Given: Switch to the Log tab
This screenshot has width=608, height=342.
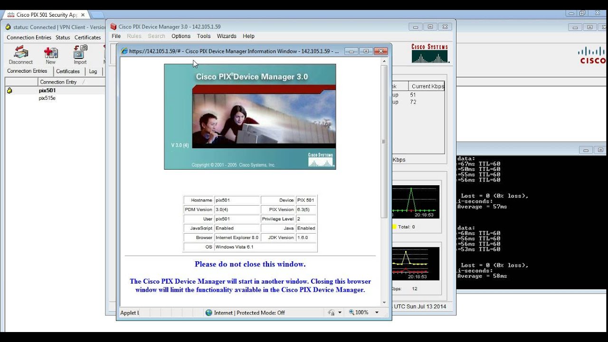Looking at the screenshot, I should (x=93, y=71).
